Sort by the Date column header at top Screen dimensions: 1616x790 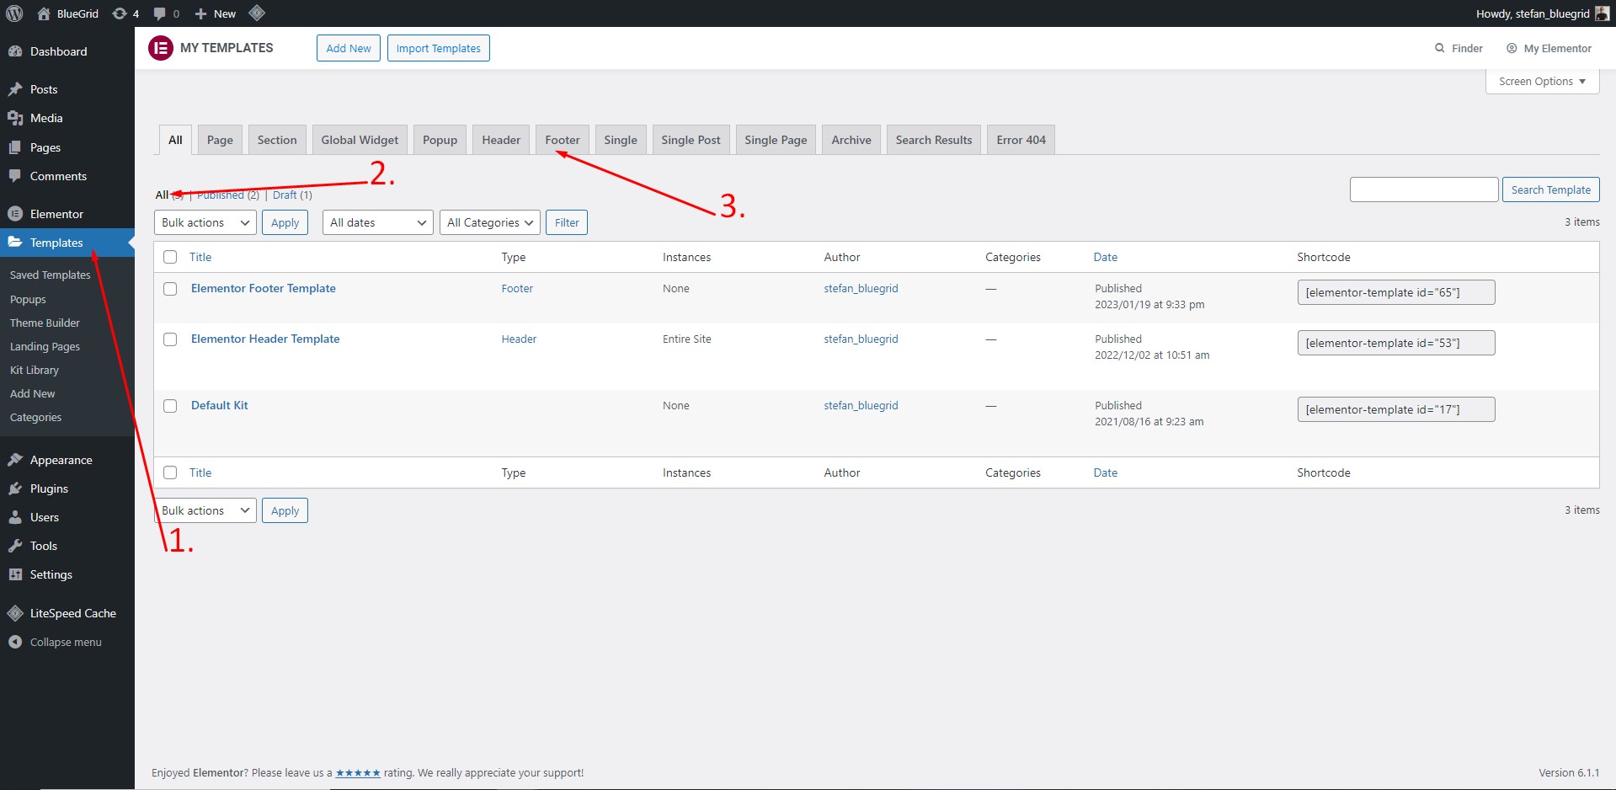[1106, 257]
